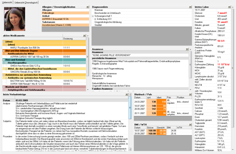
Task: Click the 71.00 weight cell
Action: click(161, 134)
